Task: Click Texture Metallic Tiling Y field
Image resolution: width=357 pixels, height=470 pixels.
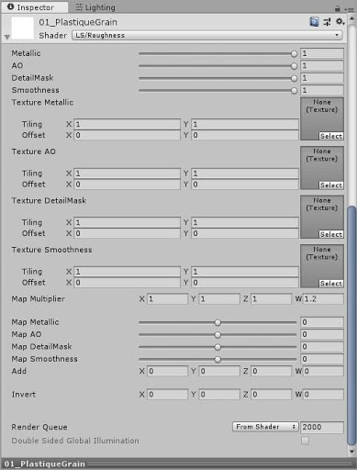Action: [x=245, y=124]
